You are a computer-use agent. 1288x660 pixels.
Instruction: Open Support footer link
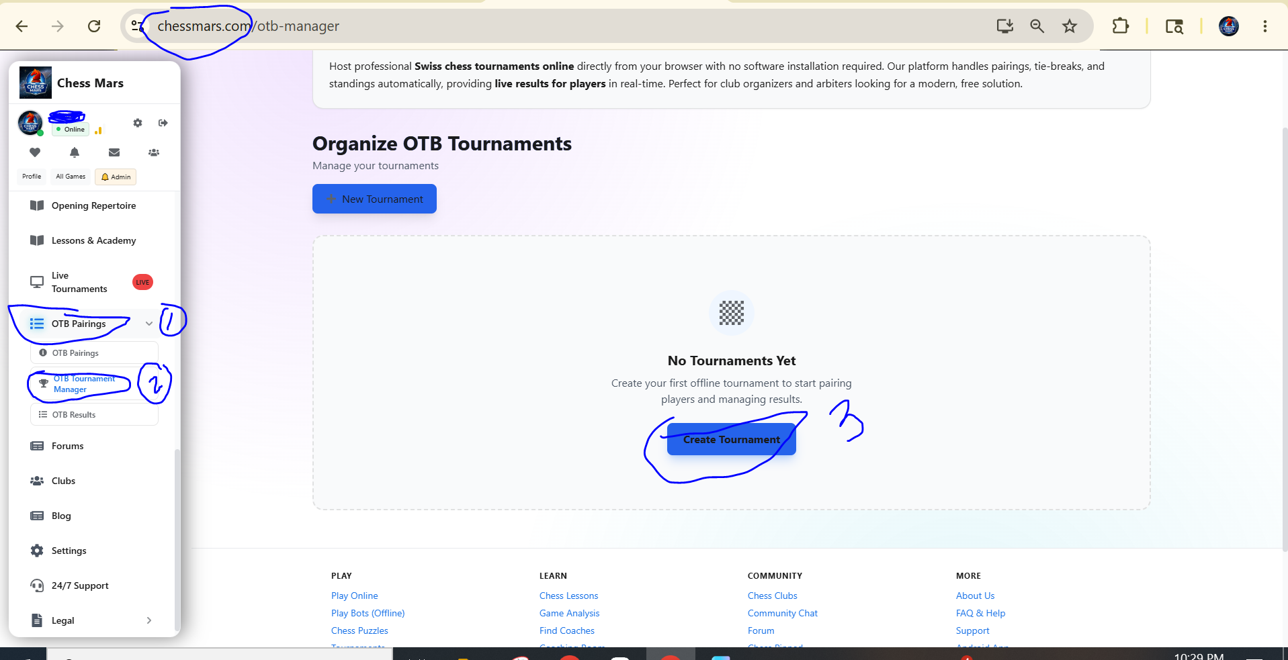click(972, 630)
